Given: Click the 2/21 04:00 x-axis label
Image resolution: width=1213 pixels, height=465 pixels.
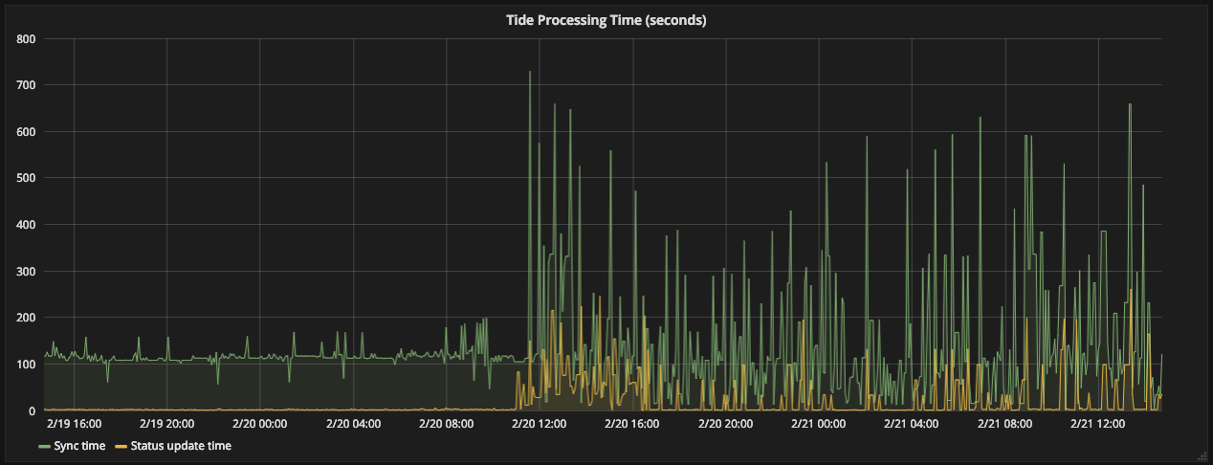Looking at the screenshot, I should 911,423.
